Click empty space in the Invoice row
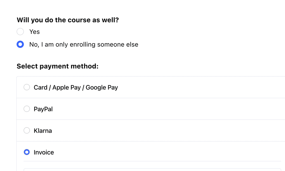The width and height of the screenshot is (285, 171). click(171, 152)
